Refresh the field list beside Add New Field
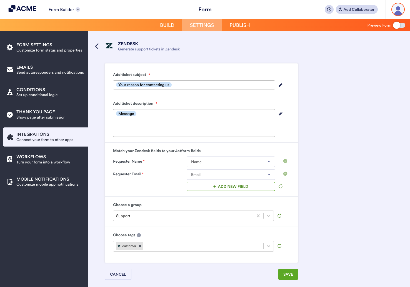 tap(280, 186)
